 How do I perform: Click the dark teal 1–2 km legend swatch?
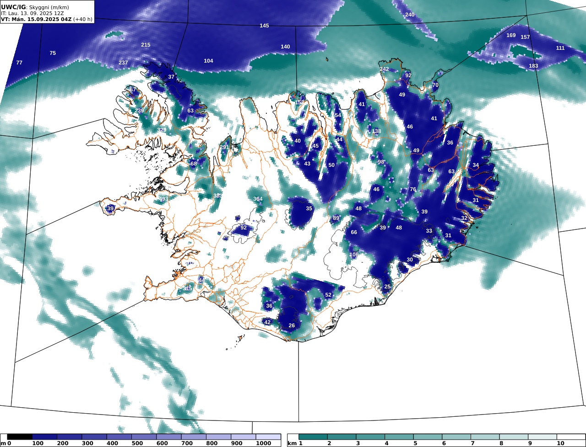(313, 437)
